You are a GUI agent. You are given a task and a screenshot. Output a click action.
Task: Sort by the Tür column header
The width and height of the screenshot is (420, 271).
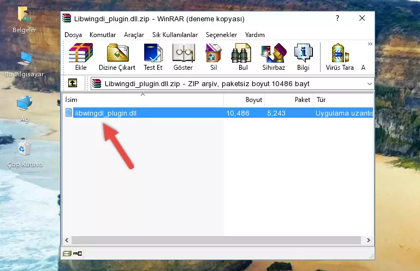(344, 100)
